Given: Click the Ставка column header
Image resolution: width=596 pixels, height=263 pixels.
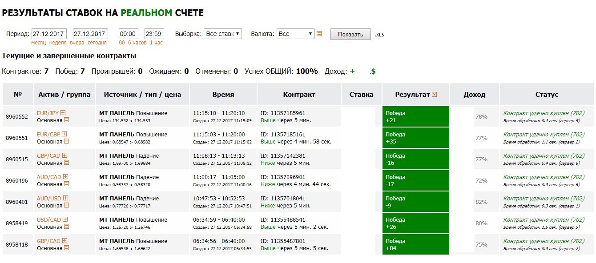Looking at the screenshot, I should tap(362, 95).
